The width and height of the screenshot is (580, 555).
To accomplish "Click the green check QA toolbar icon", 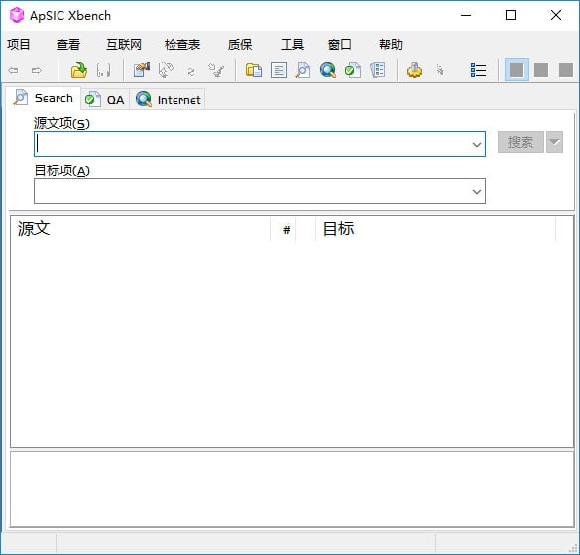I will [353, 70].
